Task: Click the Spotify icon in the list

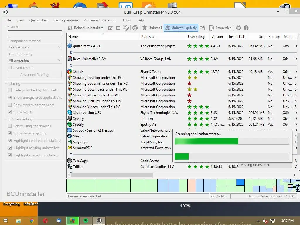Action: [x=70, y=124]
